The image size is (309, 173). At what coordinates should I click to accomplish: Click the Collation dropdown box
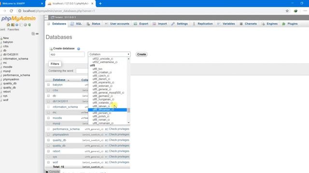tap(109, 54)
